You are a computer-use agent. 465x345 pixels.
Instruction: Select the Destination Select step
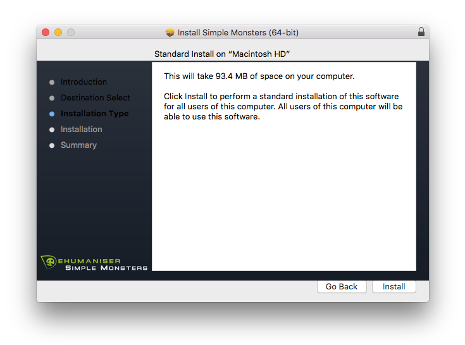(x=95, y=97)
